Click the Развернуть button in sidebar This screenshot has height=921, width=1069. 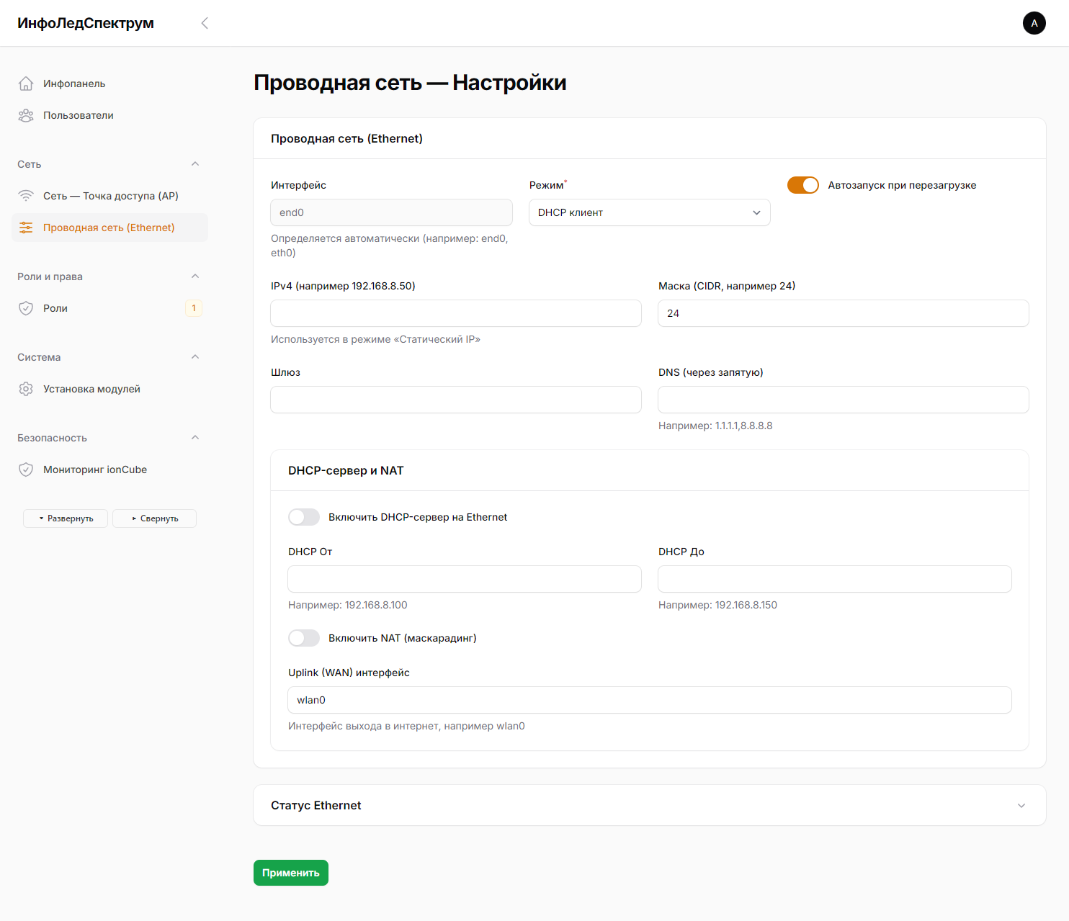[66, 518]
